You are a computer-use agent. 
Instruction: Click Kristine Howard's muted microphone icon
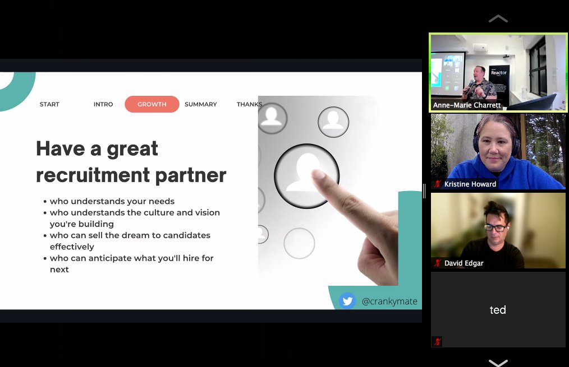[437, 184]
